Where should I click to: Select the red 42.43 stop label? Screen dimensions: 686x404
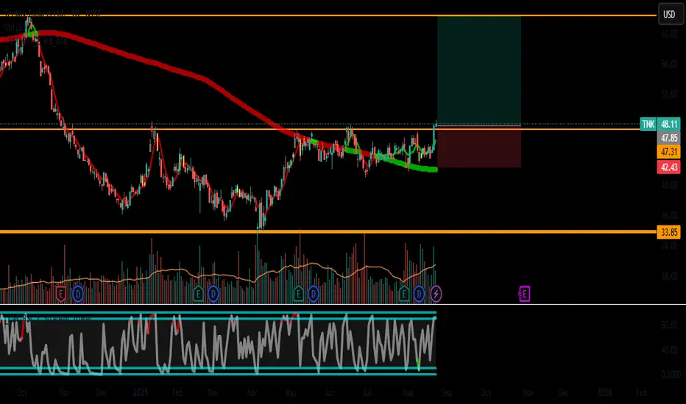point(669,167)
